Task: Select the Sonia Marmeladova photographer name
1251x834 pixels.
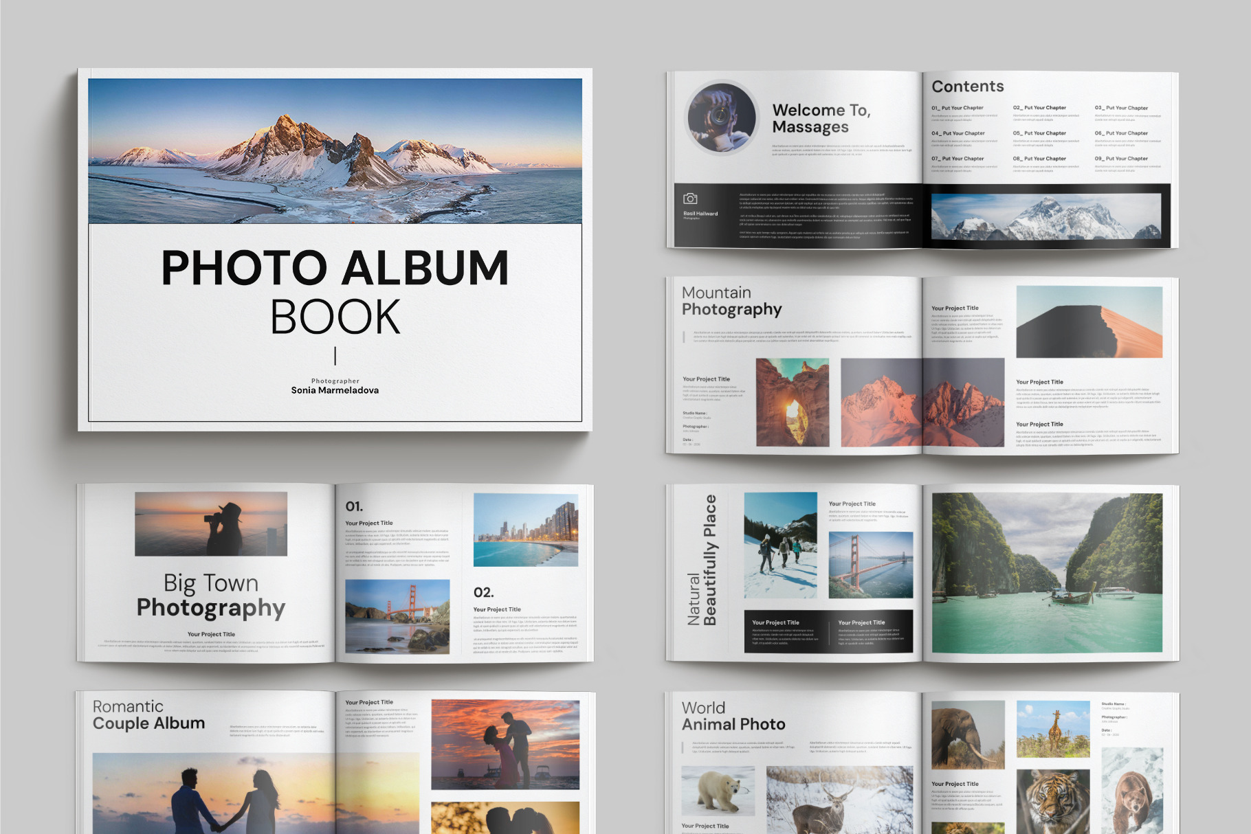Action: pos(335,390)
